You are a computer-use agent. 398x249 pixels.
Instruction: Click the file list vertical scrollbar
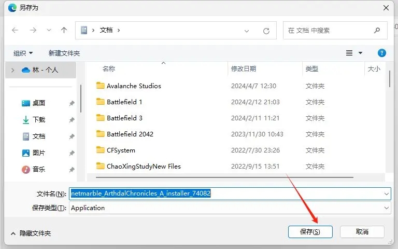click(390, 79)
